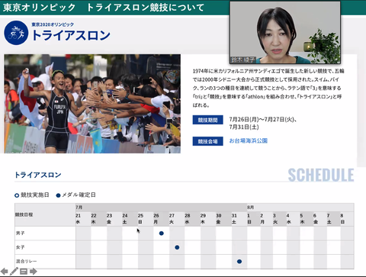Click the filled circle legend for メダル確定日

[x=58, y=195]
